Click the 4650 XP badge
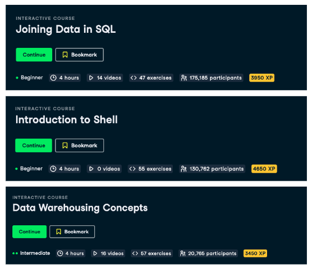 click(x=264, y=169)
